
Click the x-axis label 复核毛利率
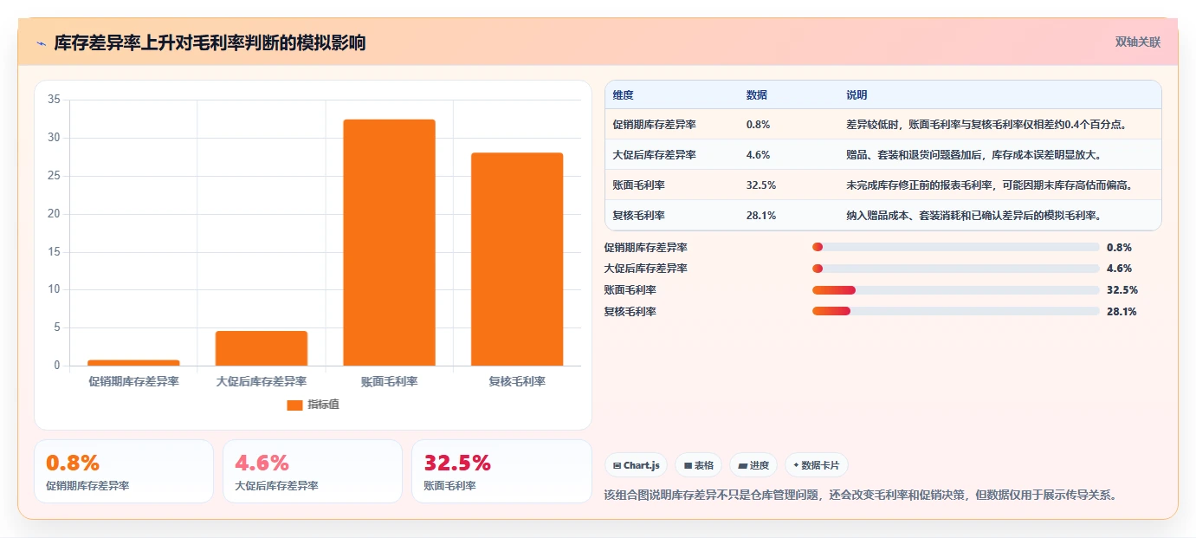[x=517, y=381]
